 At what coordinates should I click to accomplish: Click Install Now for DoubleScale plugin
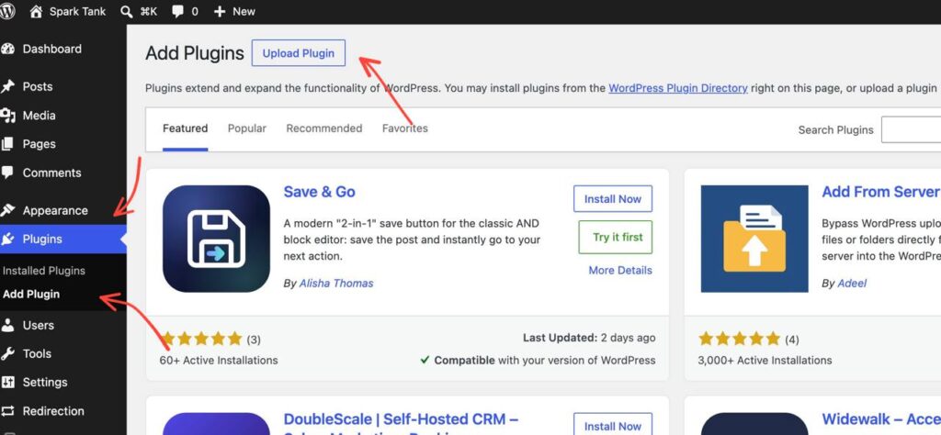(613, 424)
